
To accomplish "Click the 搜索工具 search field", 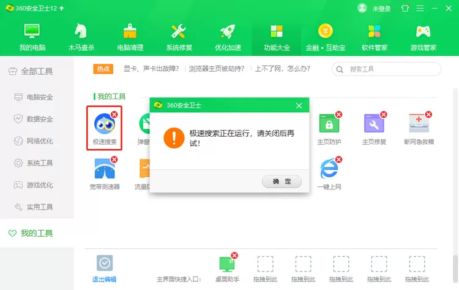I will pos(386,69).
